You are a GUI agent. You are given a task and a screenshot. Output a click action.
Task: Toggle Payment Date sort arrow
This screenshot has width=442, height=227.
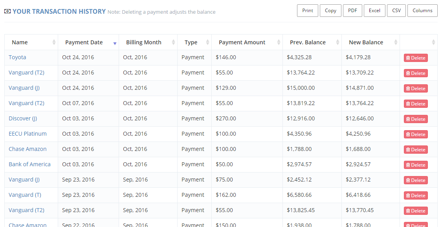pyautogui.click(x=115, y=43)
